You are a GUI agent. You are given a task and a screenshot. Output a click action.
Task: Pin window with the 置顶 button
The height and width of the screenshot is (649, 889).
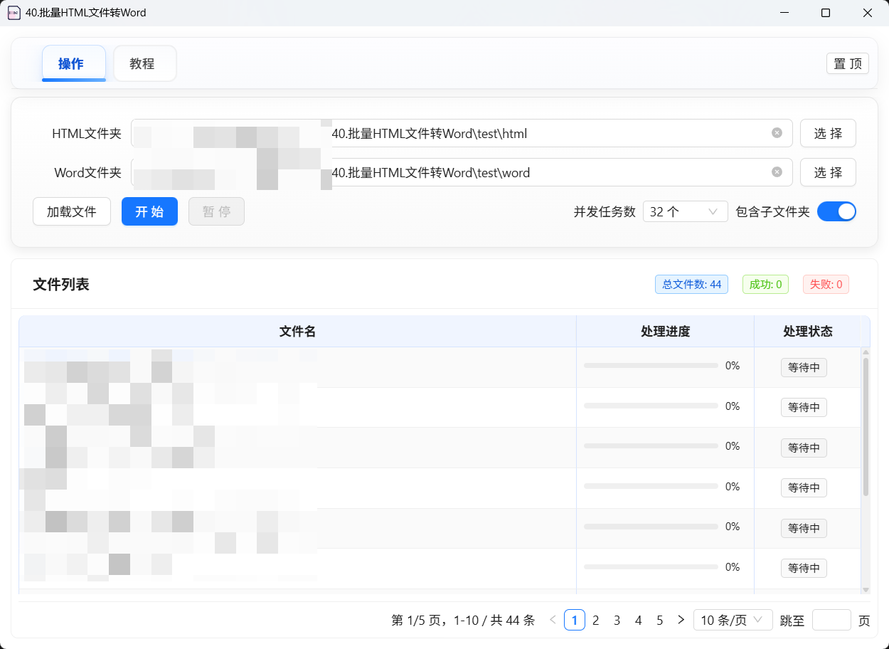click(x=847, y=63)
